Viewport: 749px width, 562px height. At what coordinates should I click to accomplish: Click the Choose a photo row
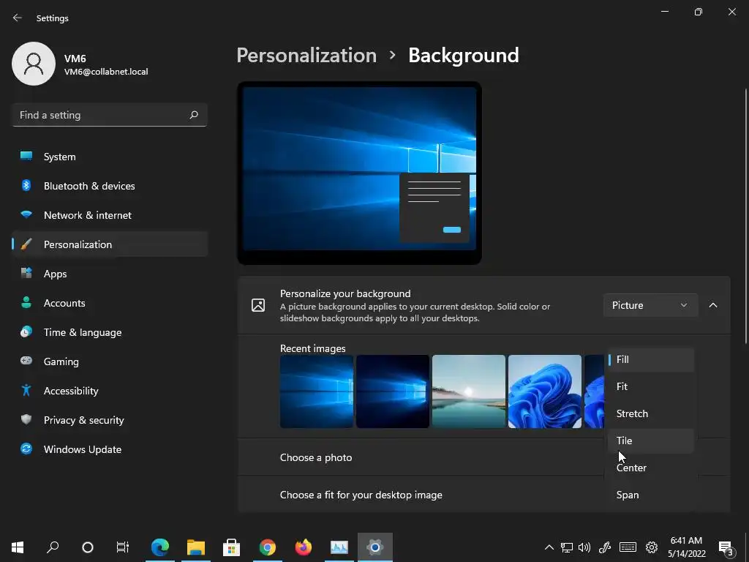[x=421, y=457]
